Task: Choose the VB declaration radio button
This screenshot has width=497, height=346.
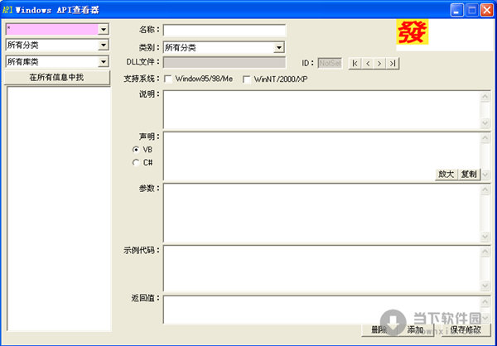Action: pos(137,150)
